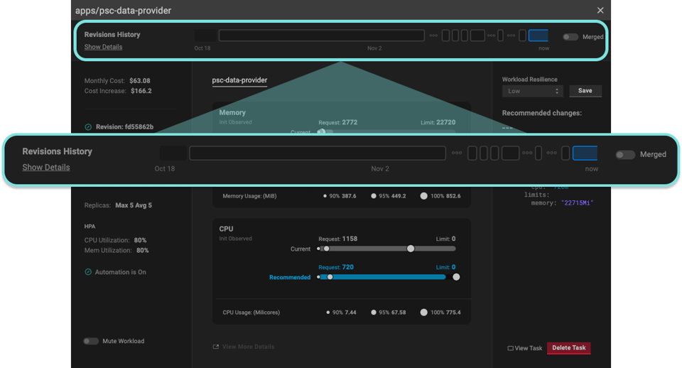Click the CPU Recommended request slider handle
Image resolution: width=682 pixels, height=368 pixels.
click(330, 277)
